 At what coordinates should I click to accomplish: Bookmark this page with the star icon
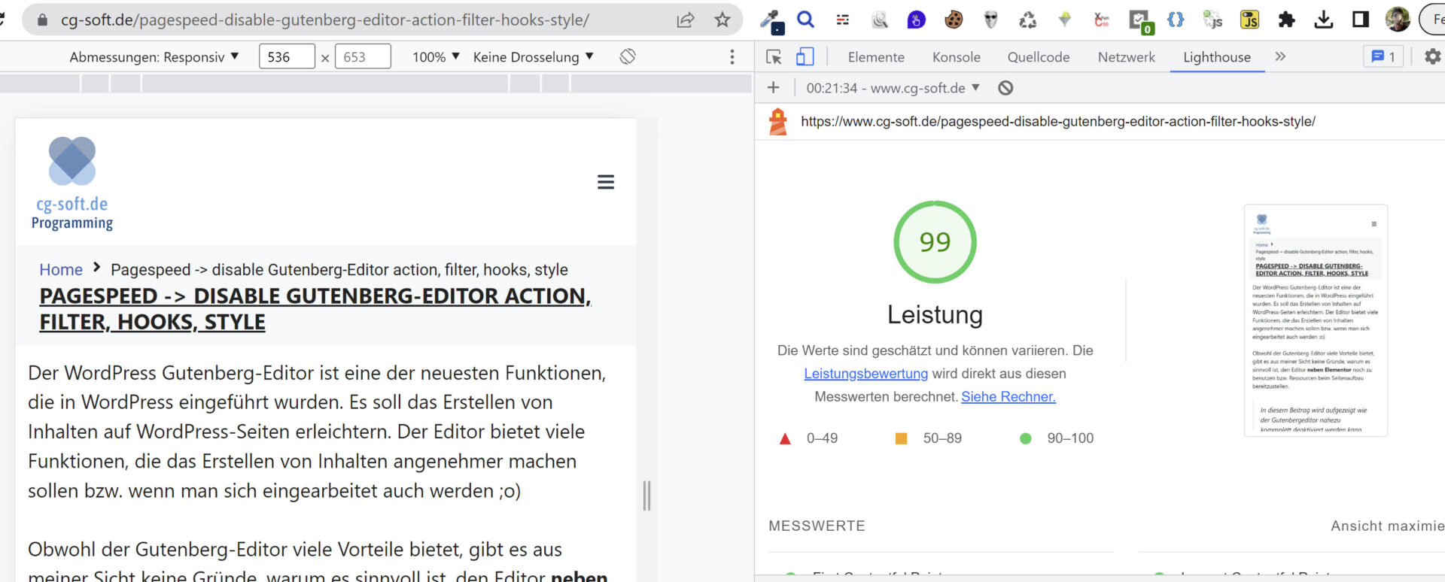(x=722, y=20)
